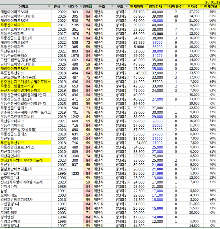Open the 연식 column filter dropdown
This screenshot has height=229, width=220.
tap(64, 6)
